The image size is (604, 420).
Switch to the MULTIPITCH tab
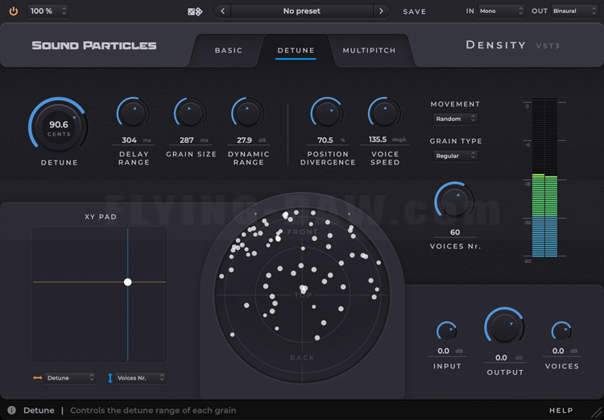(369, 51)
